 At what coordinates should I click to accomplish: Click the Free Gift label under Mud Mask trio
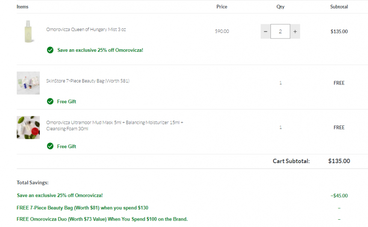pyautogui.click(x=66, y=146)
